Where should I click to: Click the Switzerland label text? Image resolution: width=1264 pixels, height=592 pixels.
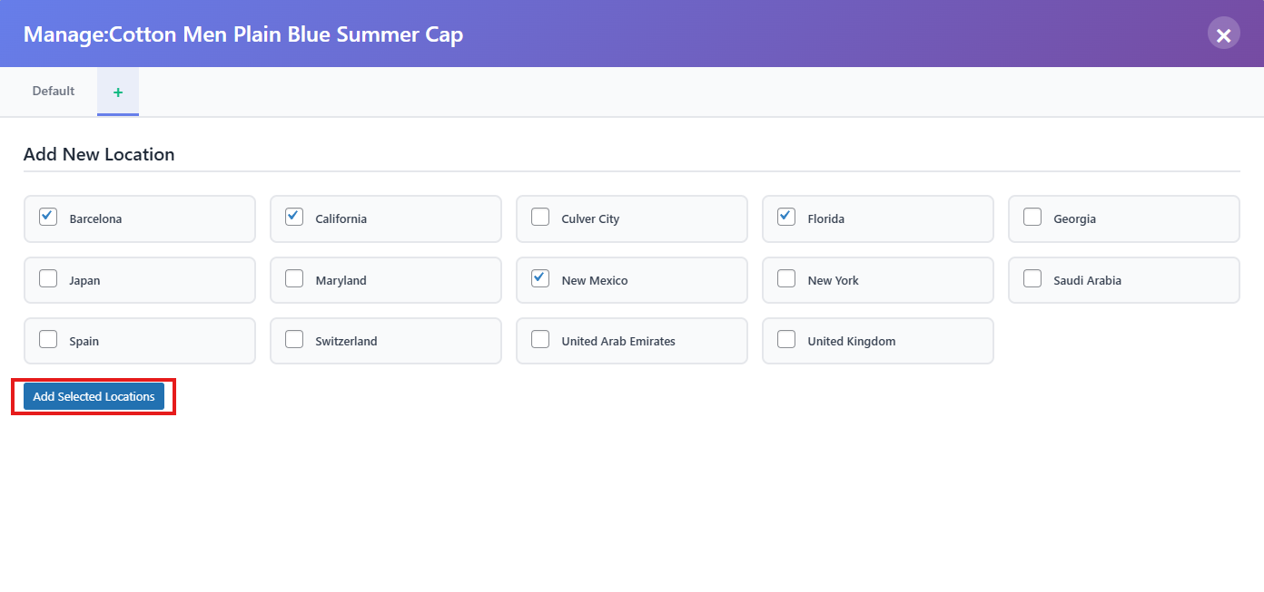pyautogui.click(x=346, y=342)
